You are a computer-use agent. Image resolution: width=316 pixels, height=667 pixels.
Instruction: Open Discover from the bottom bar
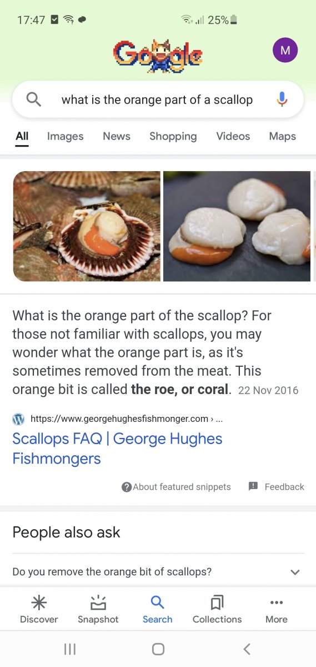tap(39, 609)
